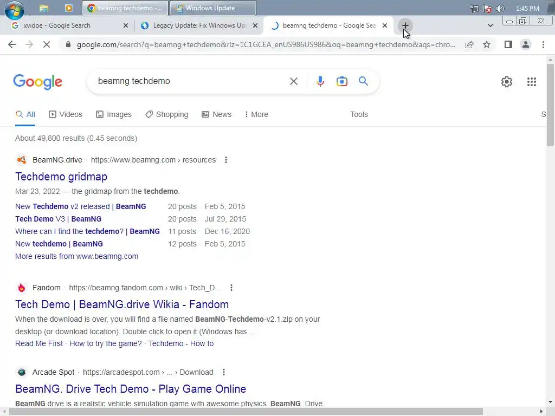
Task: Open the network tray icon
Action: pos(474,9)
